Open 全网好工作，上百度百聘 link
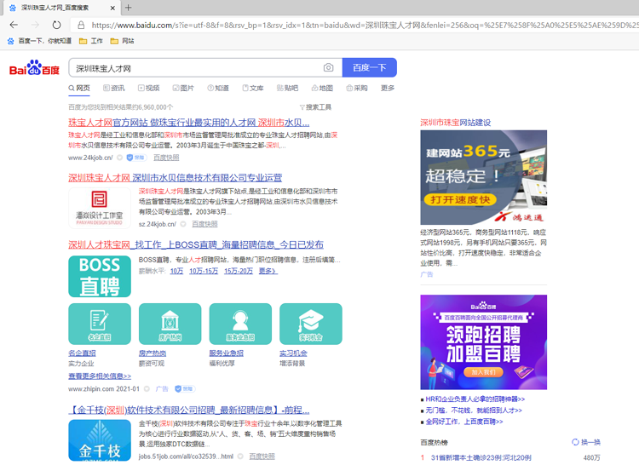The image size is (639, 465). [464, 422]
